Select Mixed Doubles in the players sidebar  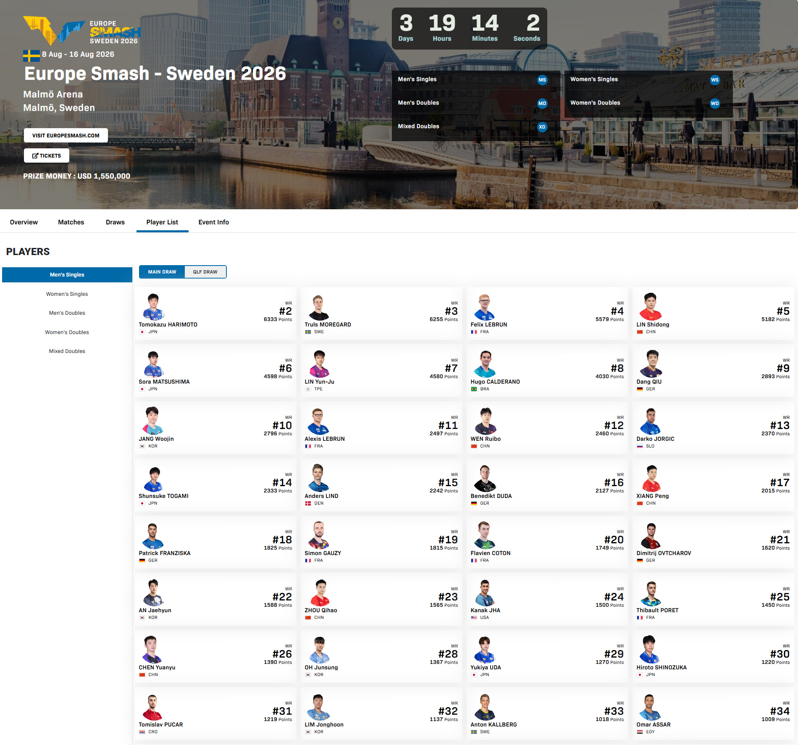coord(67,351)
